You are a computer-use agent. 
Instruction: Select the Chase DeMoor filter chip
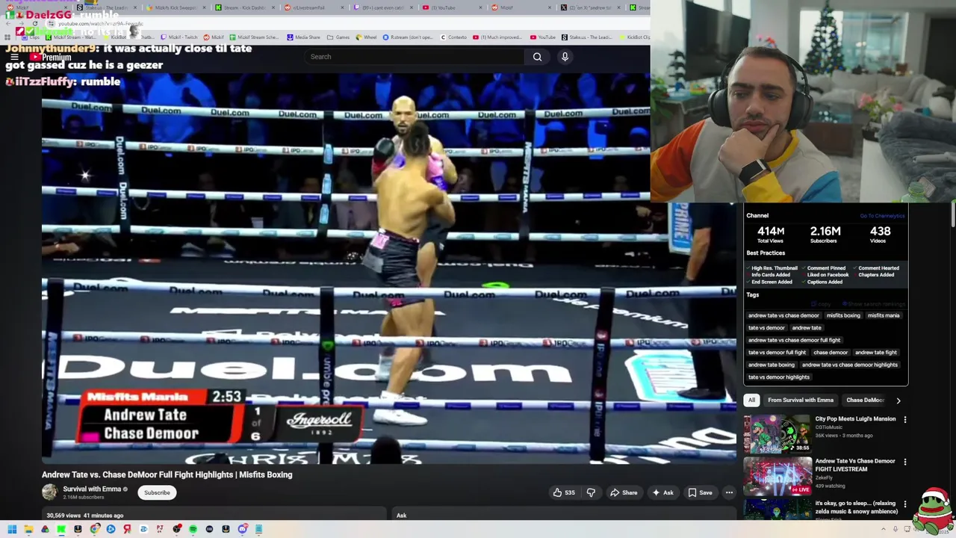[865, 400]
